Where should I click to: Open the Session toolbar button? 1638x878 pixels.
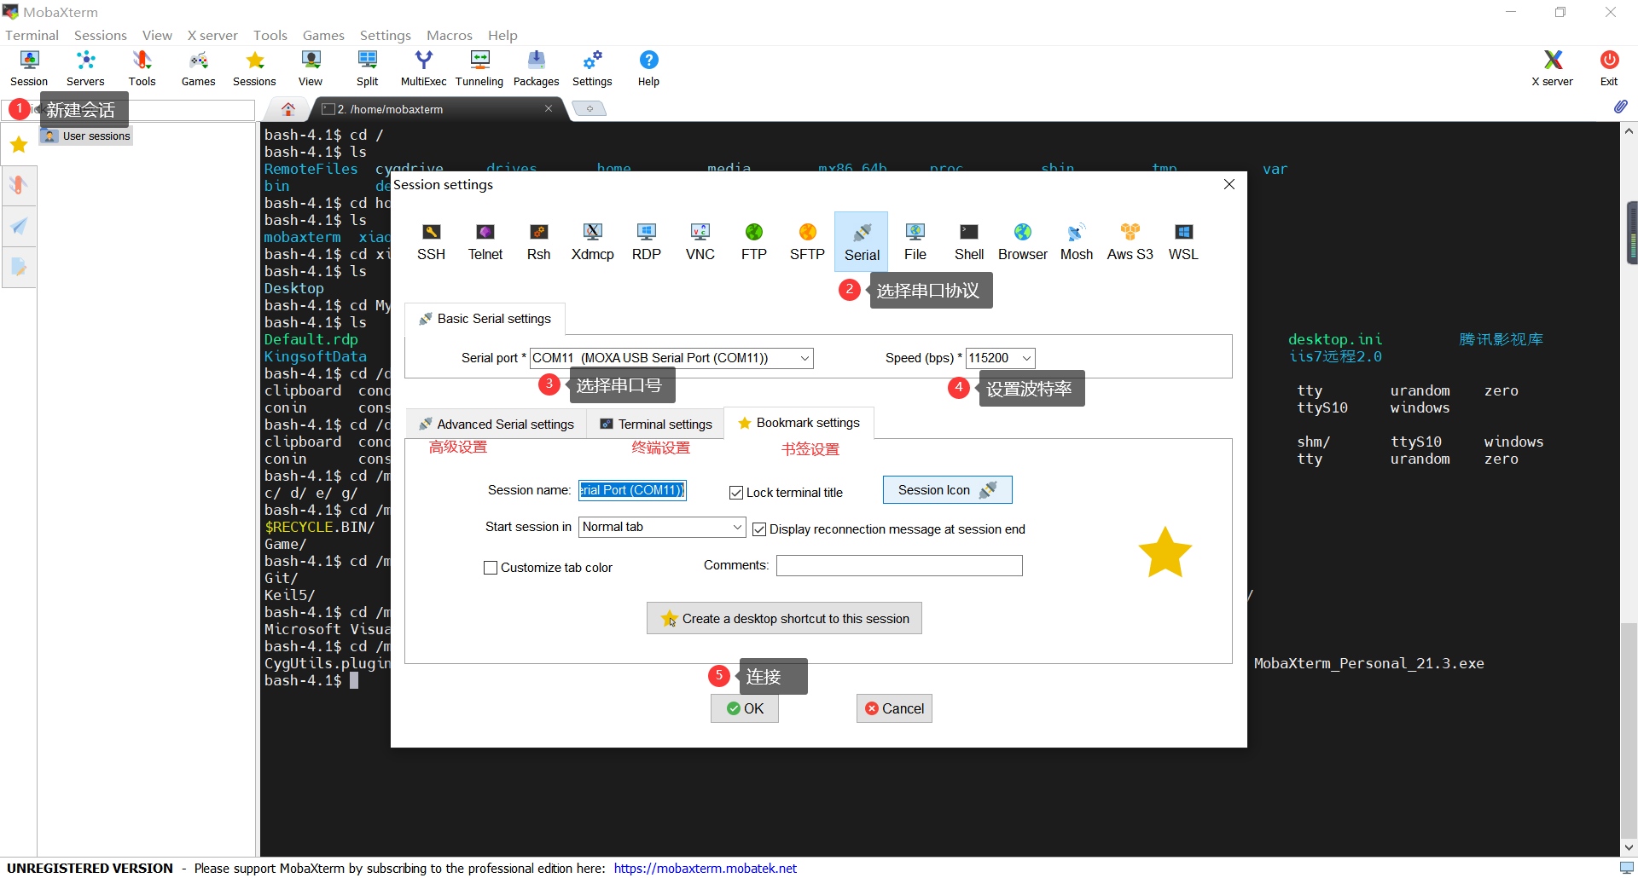29,68
